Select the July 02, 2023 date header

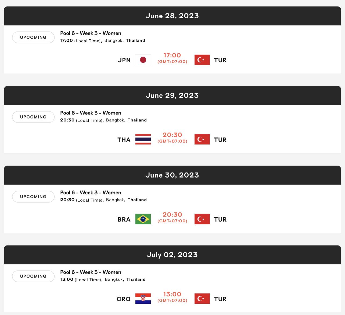[172, 255]
